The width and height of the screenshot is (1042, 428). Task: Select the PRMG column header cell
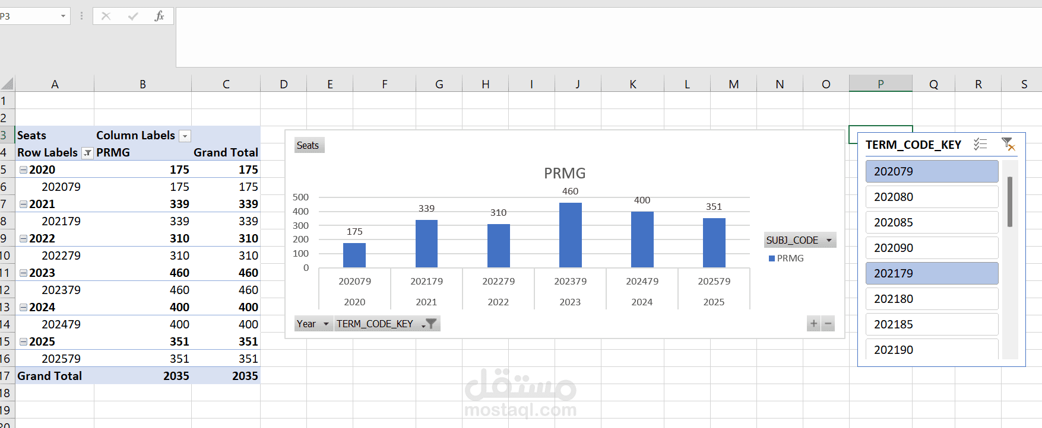pos(142,152)
